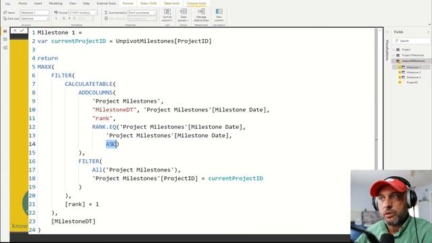Collapse the Fields pane with right chevron
This screenshot has width=432, height=243.
[428, 32]
